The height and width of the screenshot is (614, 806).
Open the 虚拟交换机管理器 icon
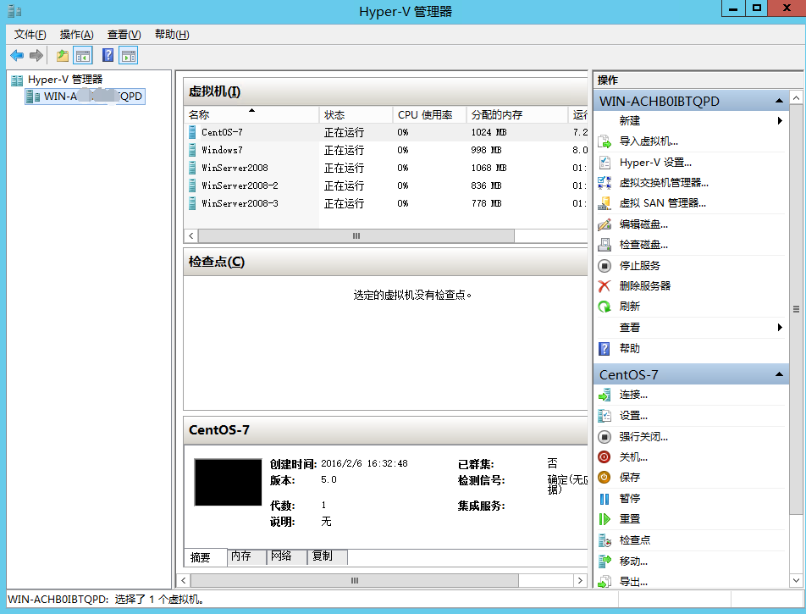click(x=604, y=183)
